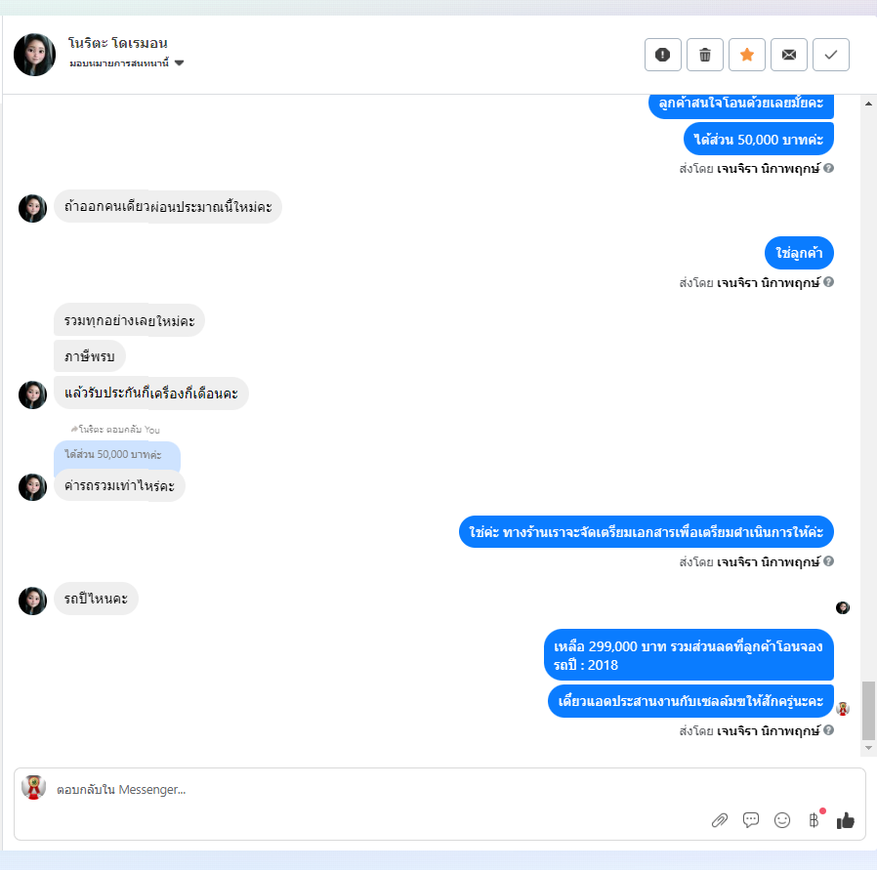
Task: Open the emoji picker smiley icon
Action: click(782, 820)
